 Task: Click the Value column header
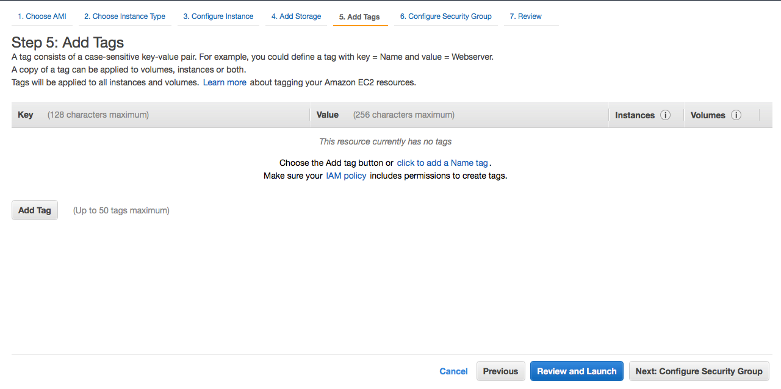[328, 115]
